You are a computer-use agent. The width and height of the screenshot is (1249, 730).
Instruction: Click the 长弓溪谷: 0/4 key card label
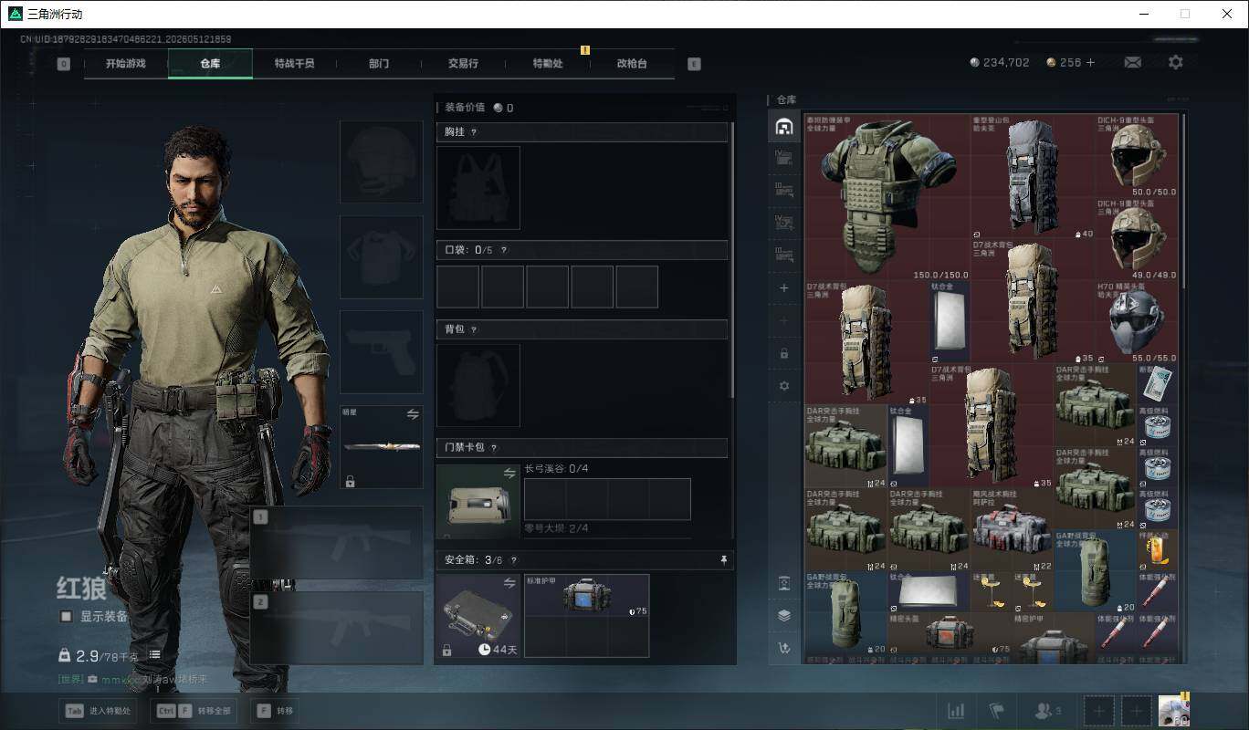coord(556,469)
